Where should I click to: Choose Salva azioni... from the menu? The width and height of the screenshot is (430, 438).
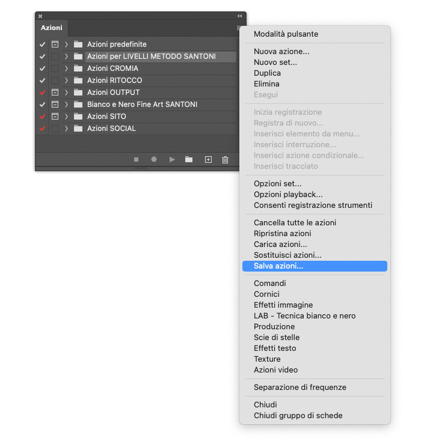[x=278, y=266]
